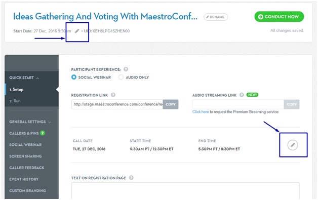The width and height of the screenshot is (318, 200).
Task: Open Event History in the sidebar
Action: click(x=24, y=179)
